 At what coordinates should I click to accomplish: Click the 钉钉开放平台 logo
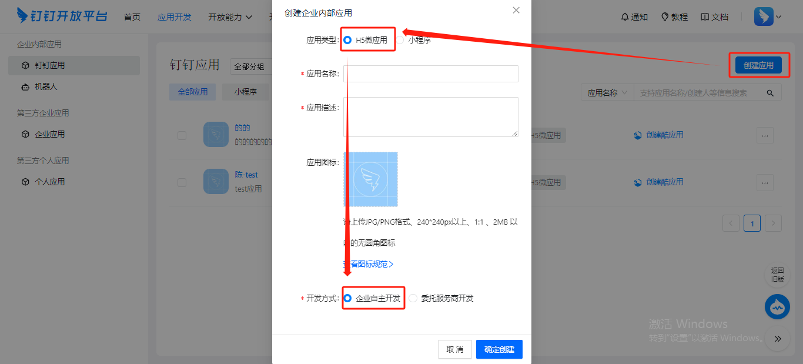[62, 16]
